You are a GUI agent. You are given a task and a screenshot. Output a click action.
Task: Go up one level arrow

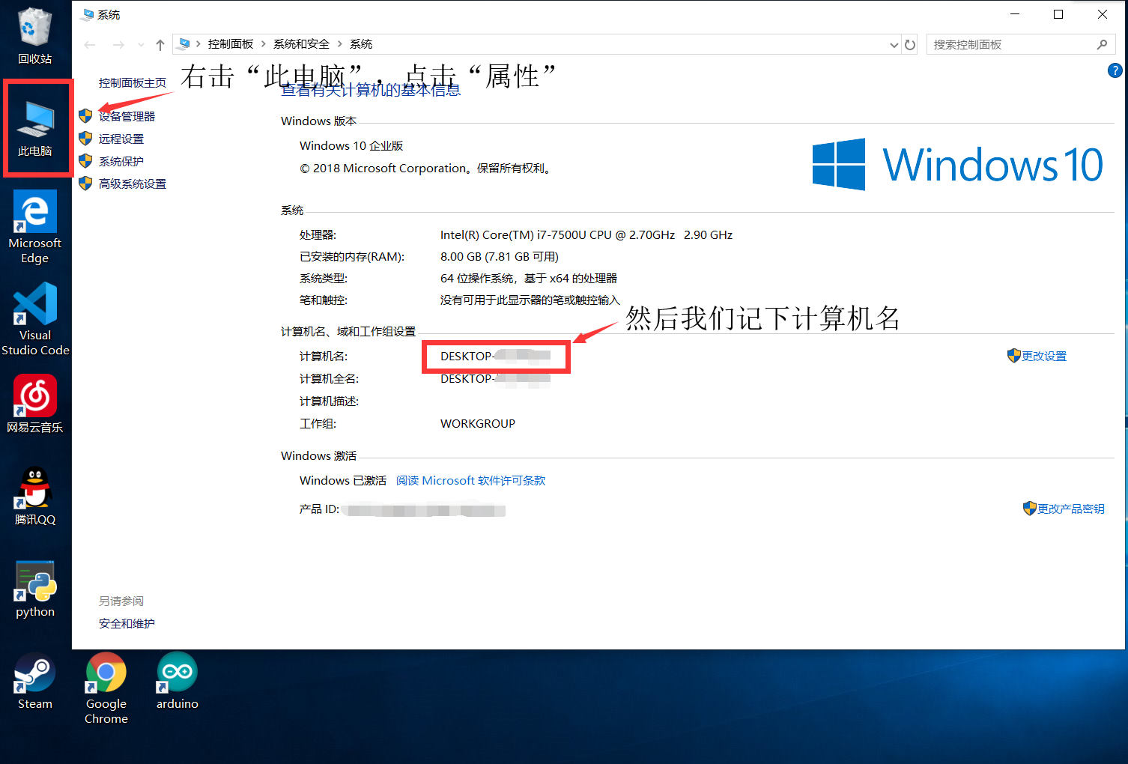tap(160, 45)
